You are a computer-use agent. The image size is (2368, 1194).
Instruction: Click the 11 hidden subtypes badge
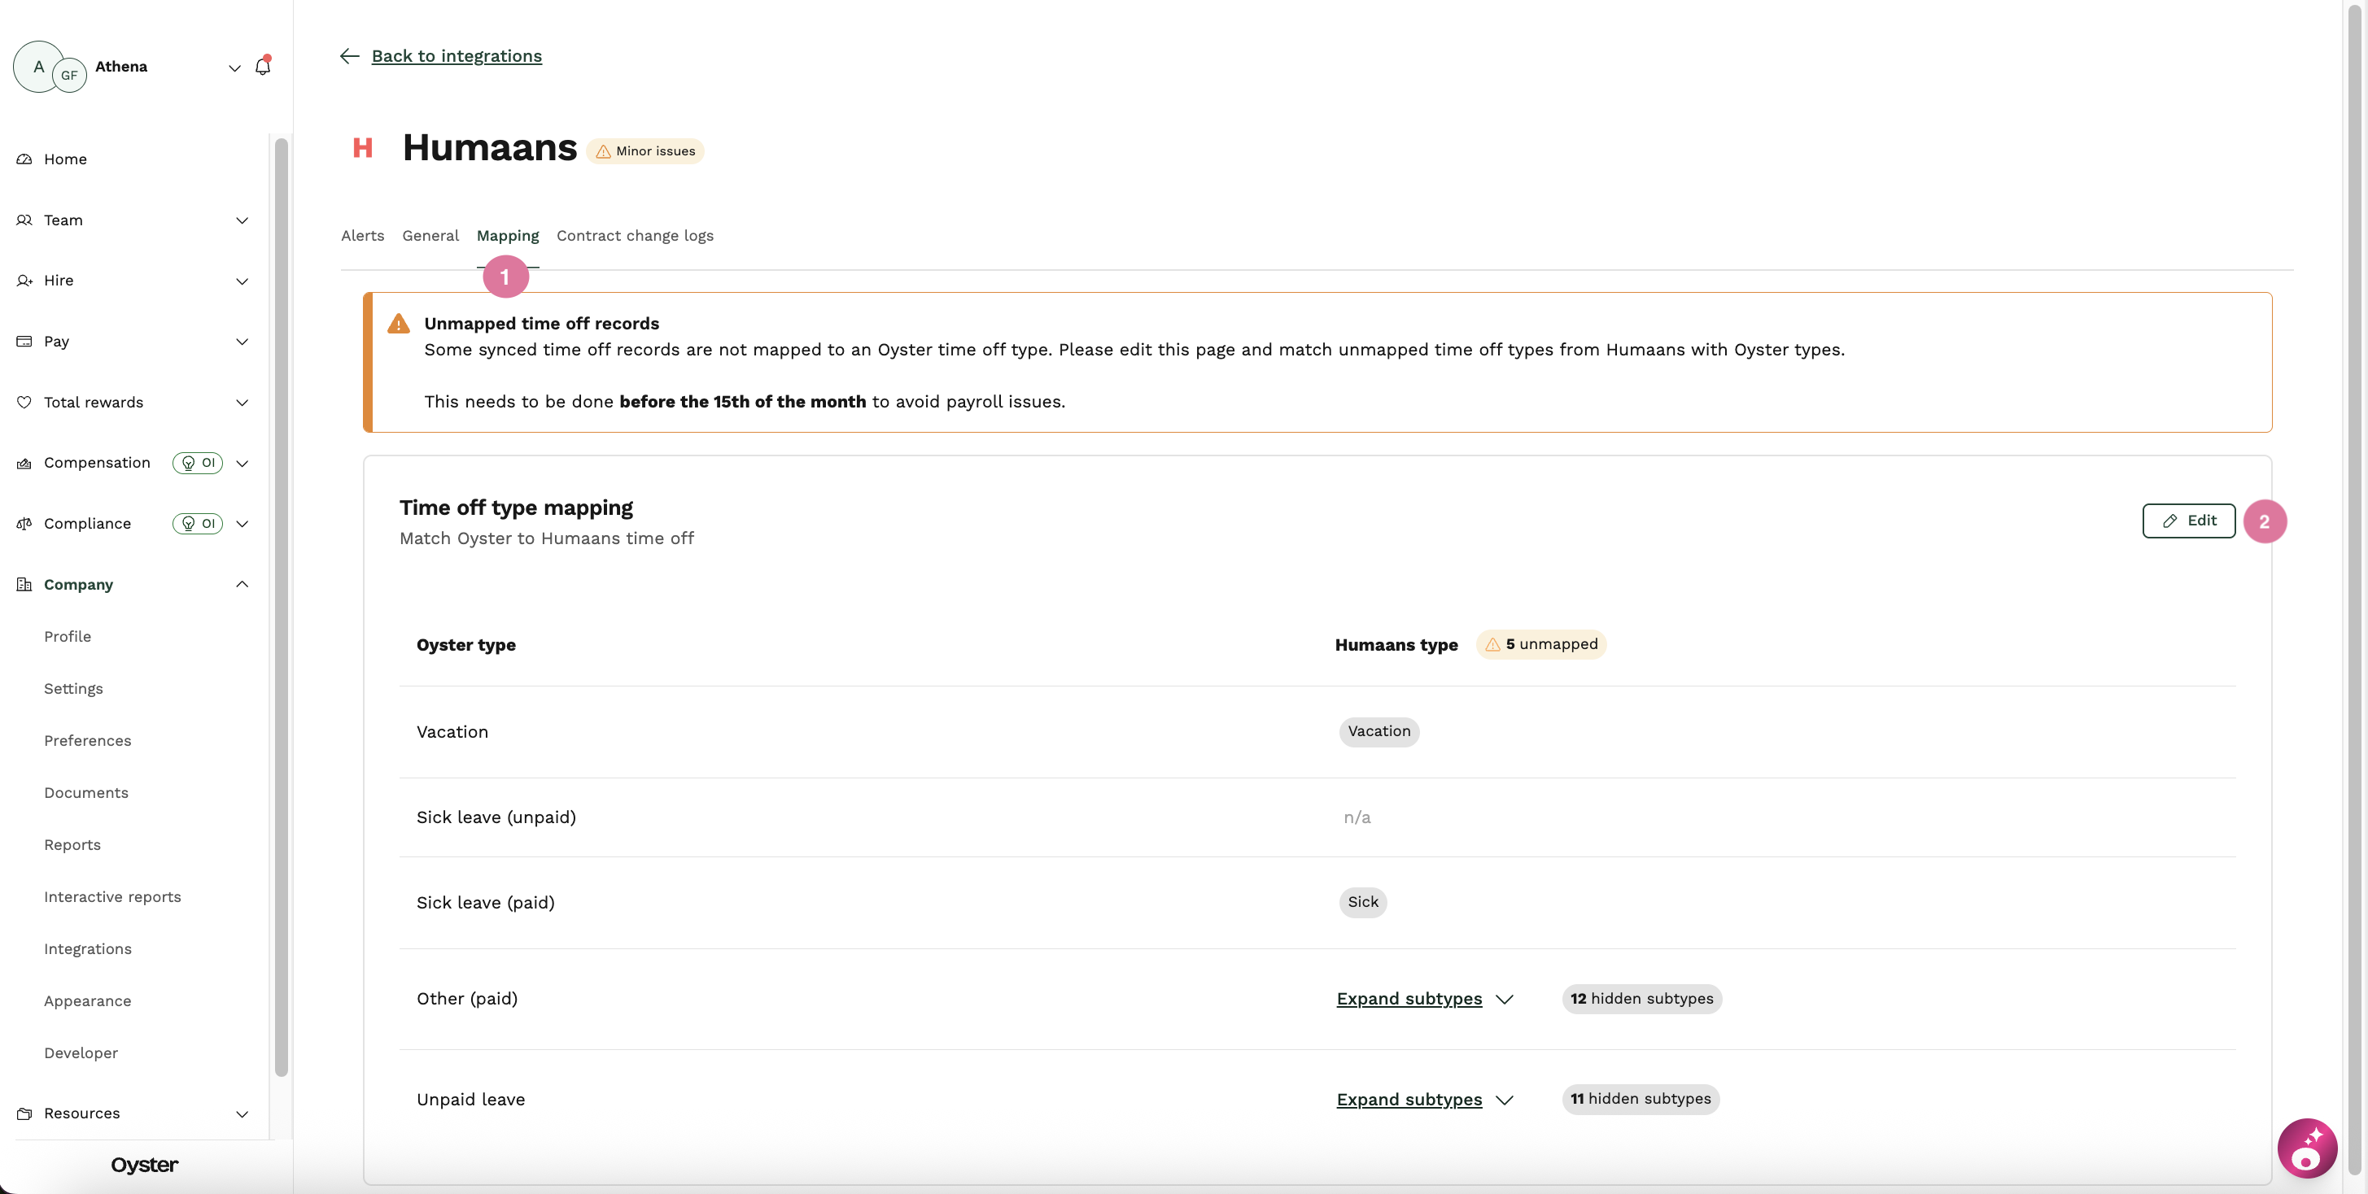tap(1641, 1099)
